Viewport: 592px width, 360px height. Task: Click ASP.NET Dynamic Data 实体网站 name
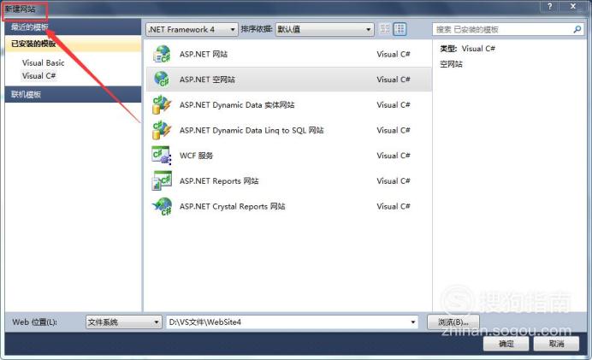tap(237, 104)
